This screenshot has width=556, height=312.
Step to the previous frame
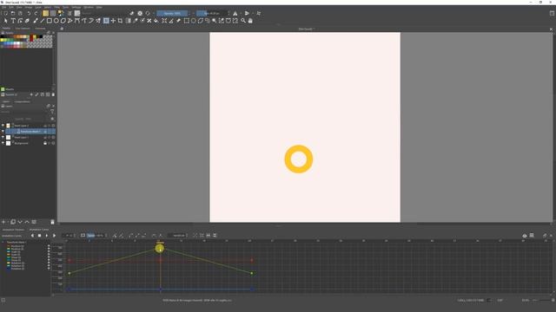(32, 235)
